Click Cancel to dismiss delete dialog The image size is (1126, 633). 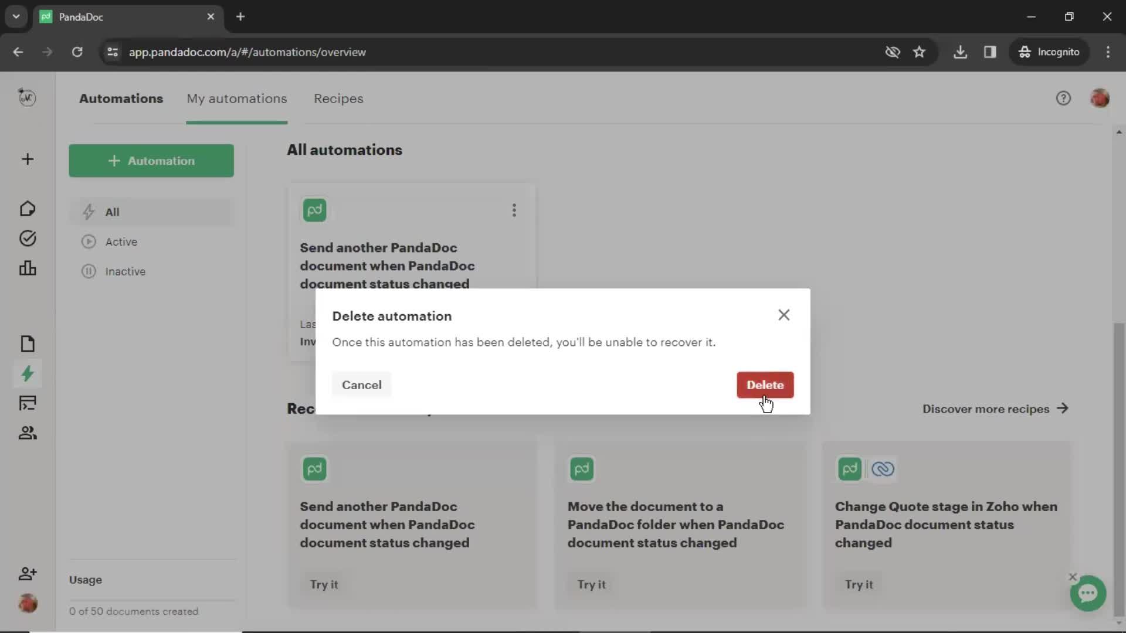[x=361, y=384]
